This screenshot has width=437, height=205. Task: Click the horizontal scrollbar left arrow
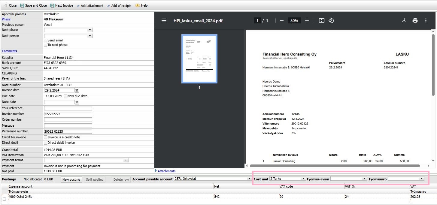(247, 166)
